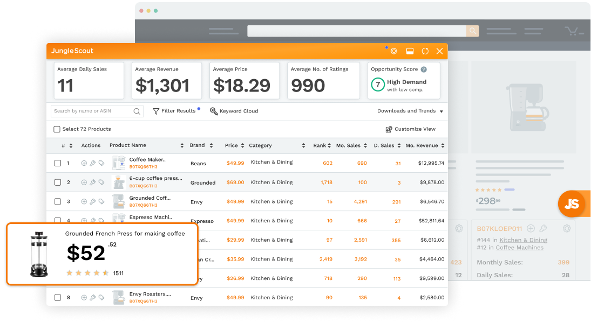Click the search magnifier in ASIN field
This screenshot has height=323, width=611.
pos(137,111)
